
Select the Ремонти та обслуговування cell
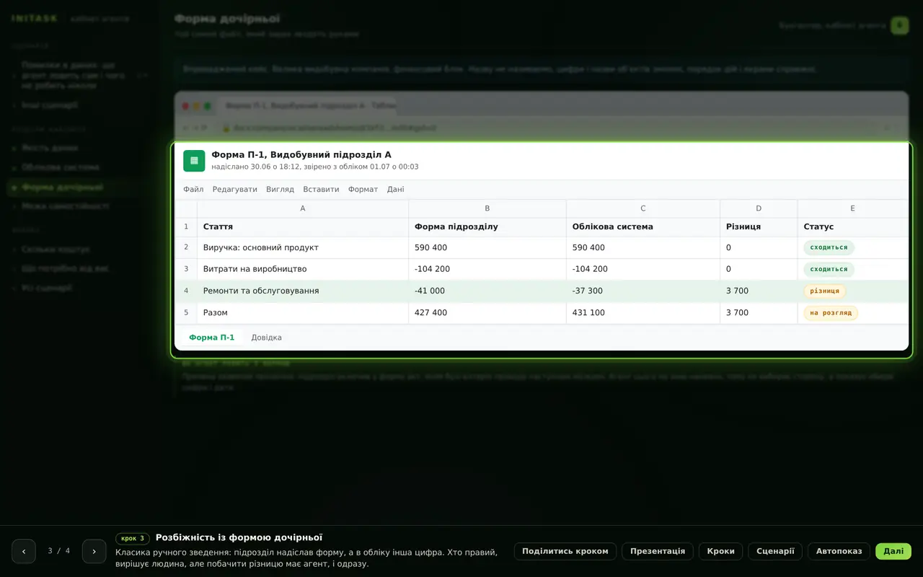[303, 291]
